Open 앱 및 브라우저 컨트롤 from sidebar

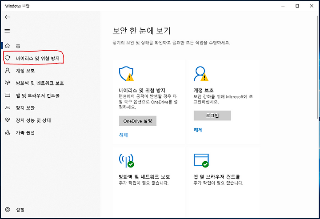pyautogui.click(x=37, y=96)
